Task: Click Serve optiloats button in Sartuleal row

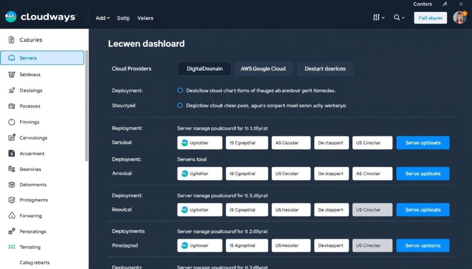Action: [423, 143]
